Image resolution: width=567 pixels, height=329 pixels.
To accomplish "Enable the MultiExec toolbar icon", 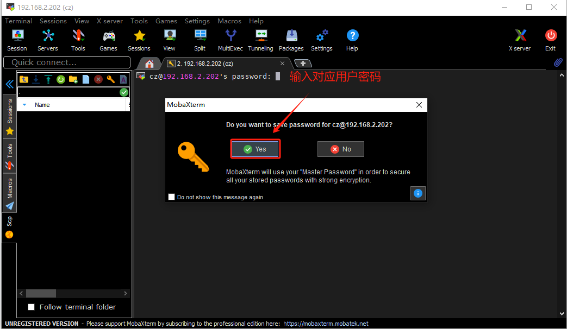I will (230, 41).
